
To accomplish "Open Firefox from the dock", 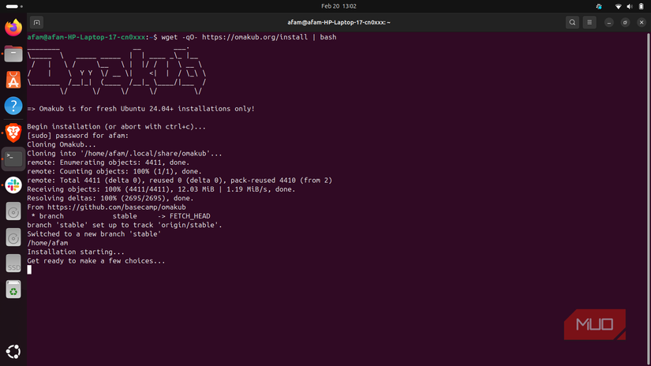I will click(13, 28).
